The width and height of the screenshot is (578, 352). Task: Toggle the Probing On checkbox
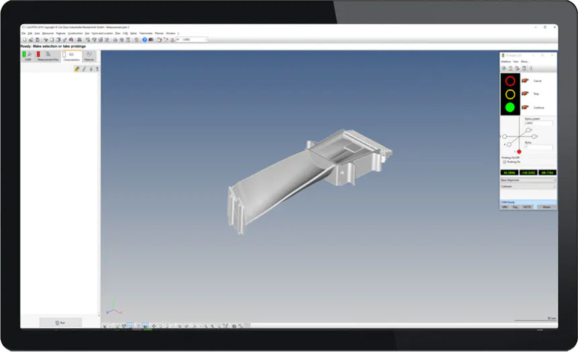pyautogui.click(x=505, y=162)
